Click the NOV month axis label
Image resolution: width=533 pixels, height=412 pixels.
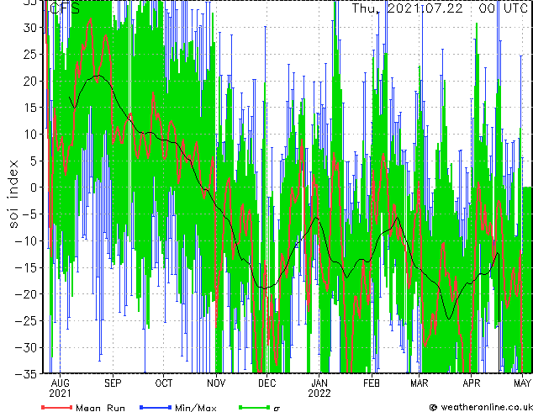click(216, 383)
